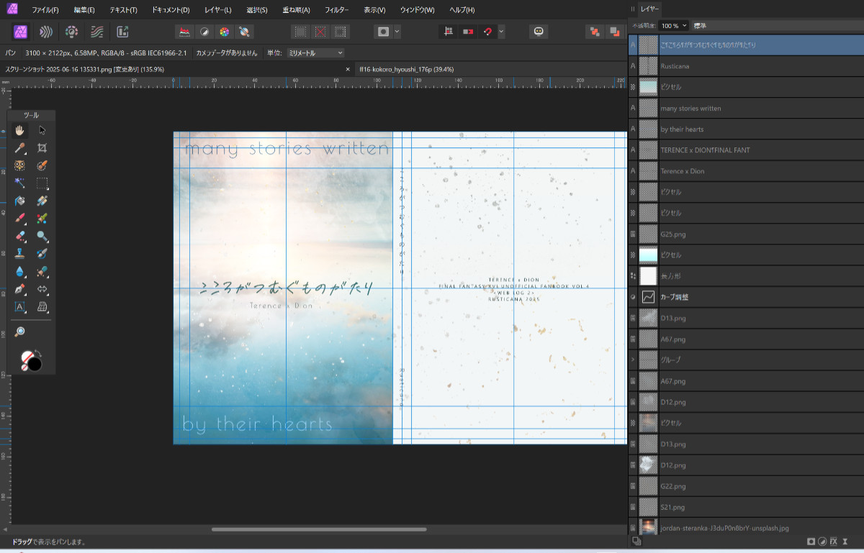Select the Clone Stamp tool
864x553 pixels.
[x=20, y=253]
